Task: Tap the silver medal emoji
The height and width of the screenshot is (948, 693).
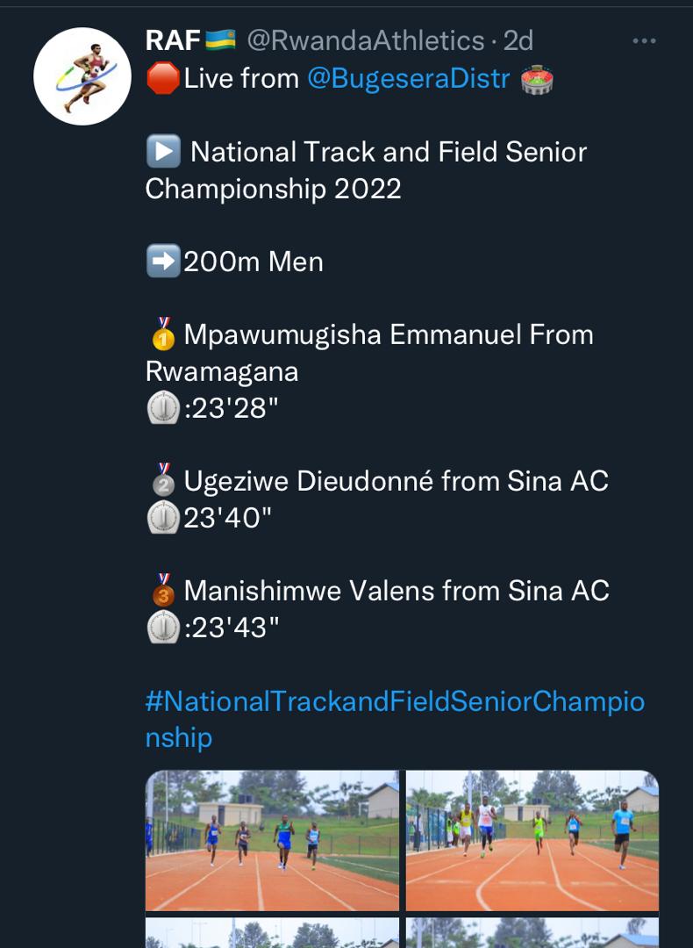Action: tap(163, 480)
